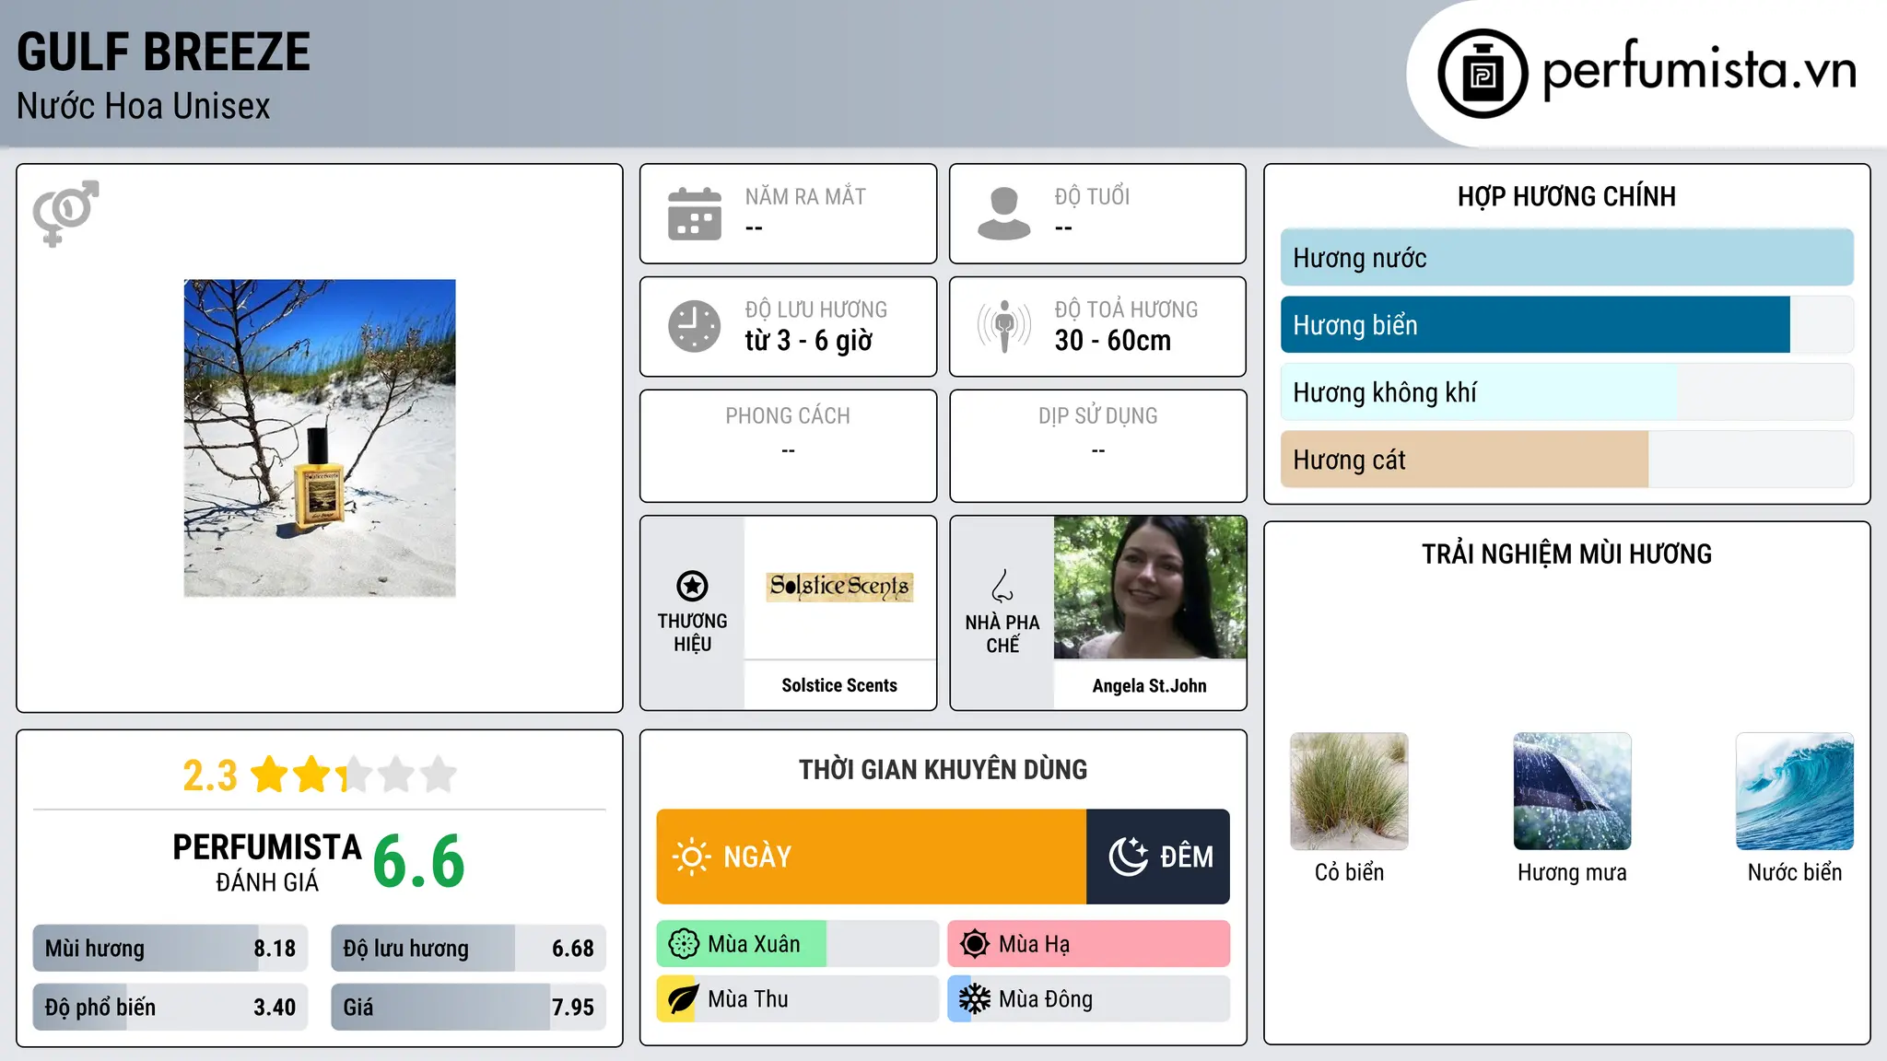Click the Angela St.John perfumer name link

1150,685
